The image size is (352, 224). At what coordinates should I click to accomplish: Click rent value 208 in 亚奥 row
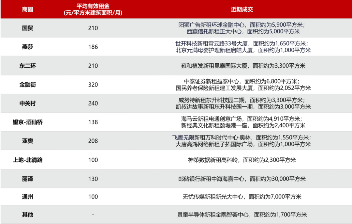[93, 141]
